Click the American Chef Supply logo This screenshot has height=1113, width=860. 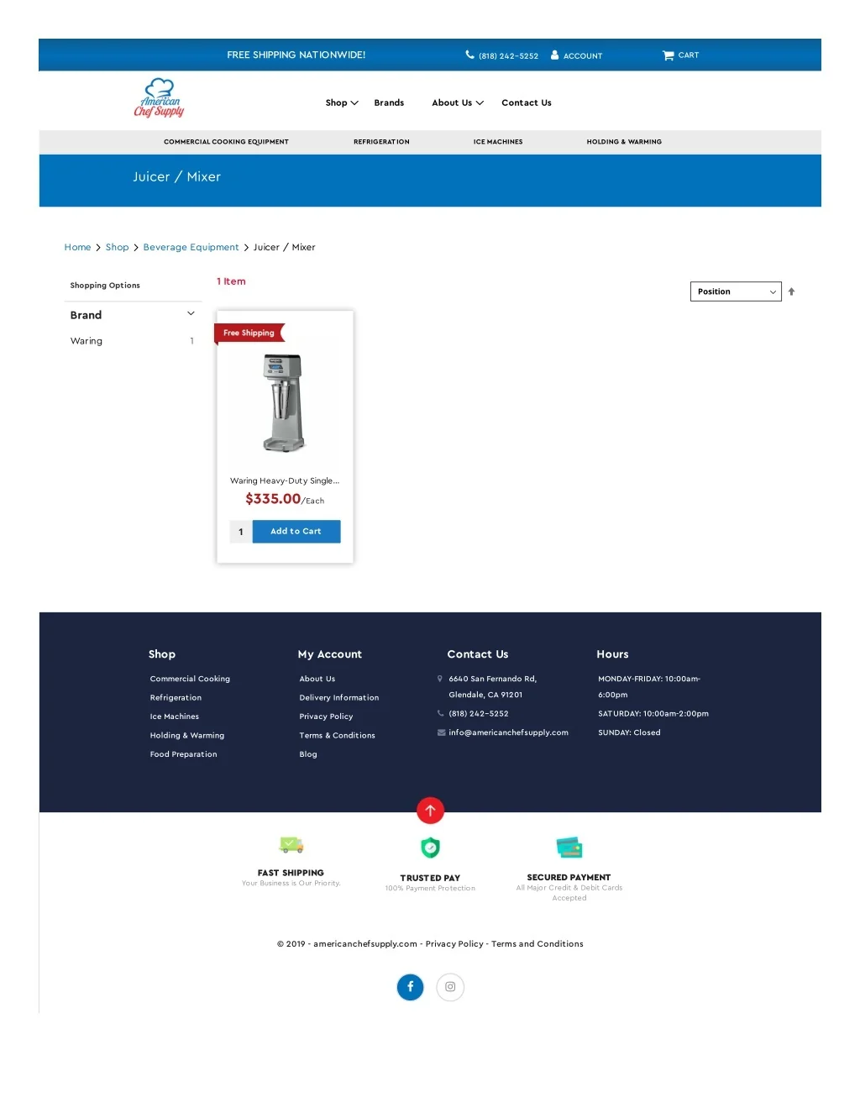point(159,99)
